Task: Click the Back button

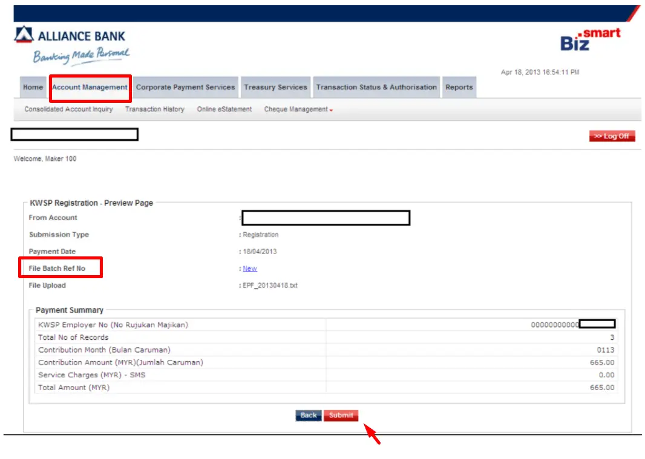Action: pyautogui.click(x=309, y=415)
